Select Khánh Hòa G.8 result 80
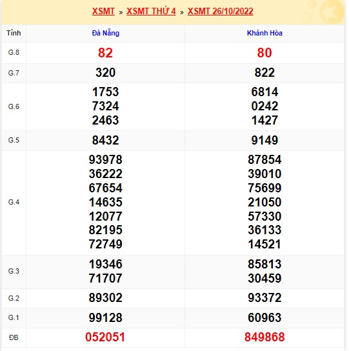Screen dimensions: 349x351 click(x=264, y=53)
